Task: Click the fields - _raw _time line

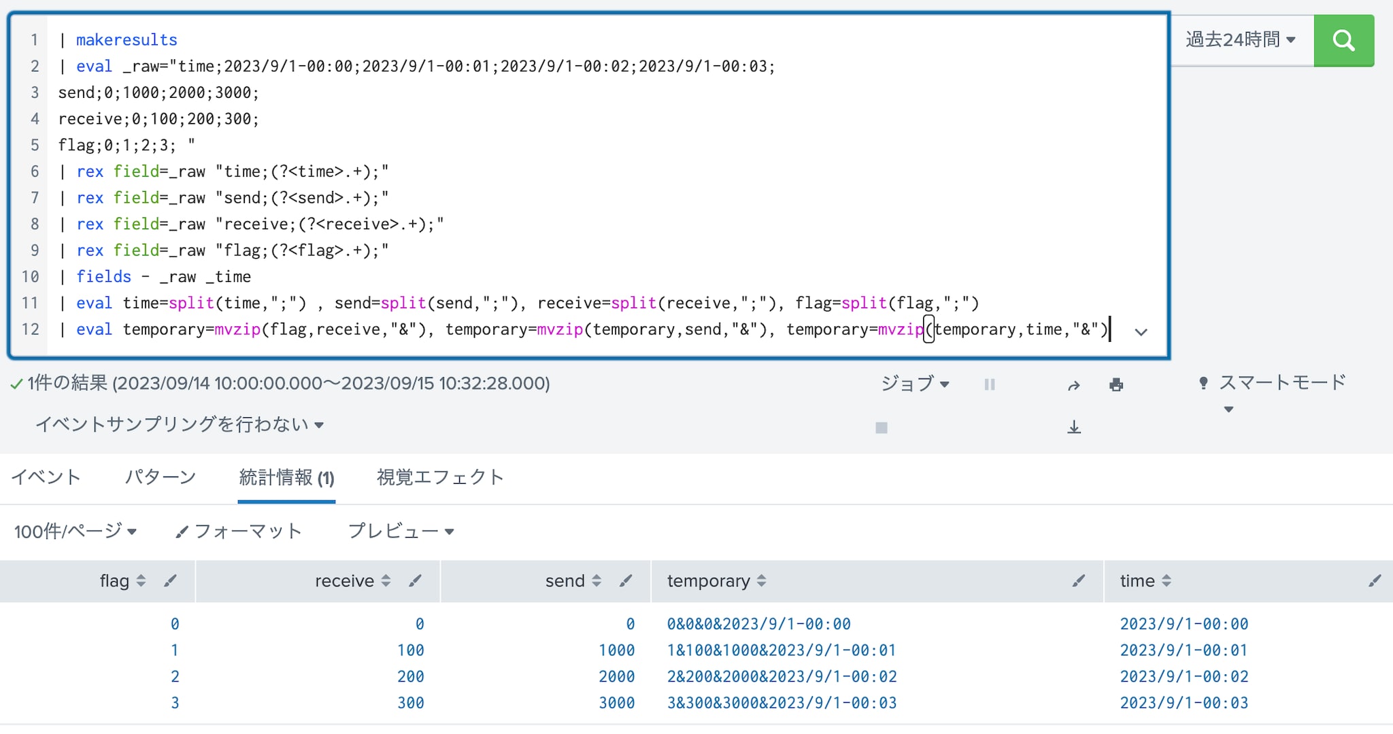Action: coord(155,277)
